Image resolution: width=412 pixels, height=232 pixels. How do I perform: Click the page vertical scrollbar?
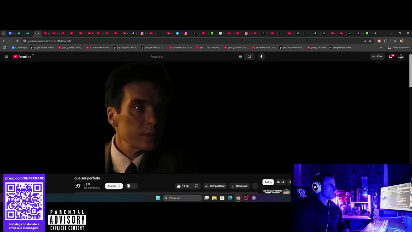(410, 70)
